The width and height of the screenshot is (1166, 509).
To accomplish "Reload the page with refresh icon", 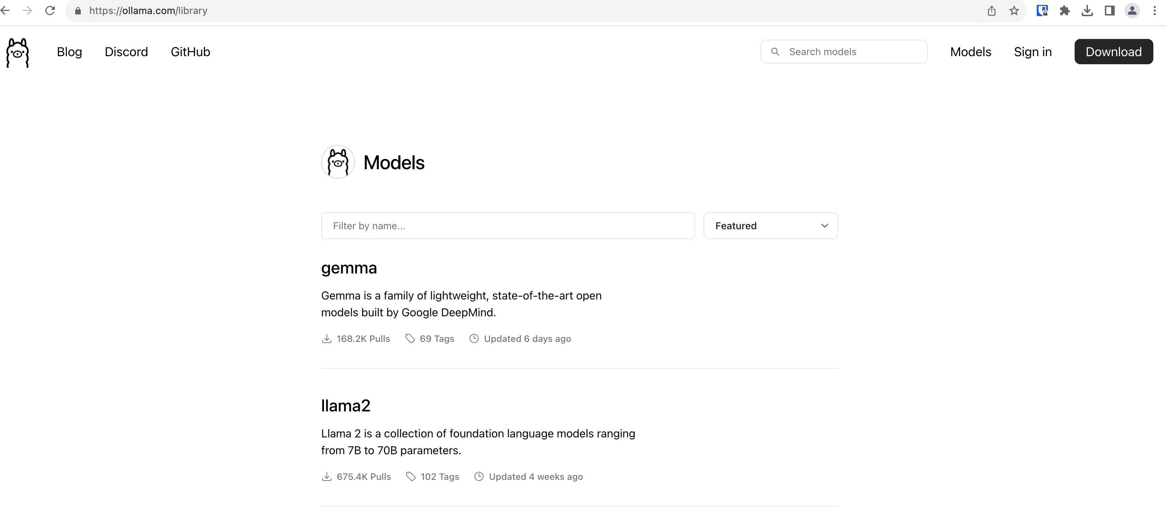I will [x=50, y=11].
